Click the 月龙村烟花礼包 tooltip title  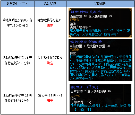pos(86,12)
